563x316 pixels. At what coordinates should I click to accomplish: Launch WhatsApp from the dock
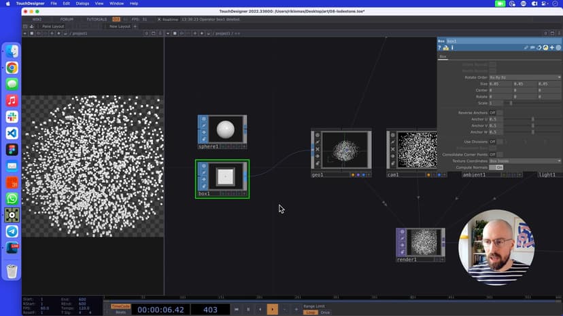point(12,199)
